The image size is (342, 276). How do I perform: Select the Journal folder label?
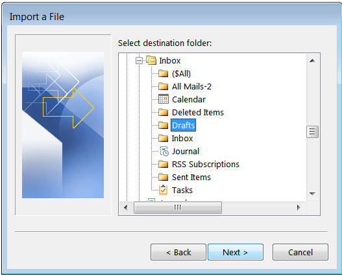pos(186,151)
